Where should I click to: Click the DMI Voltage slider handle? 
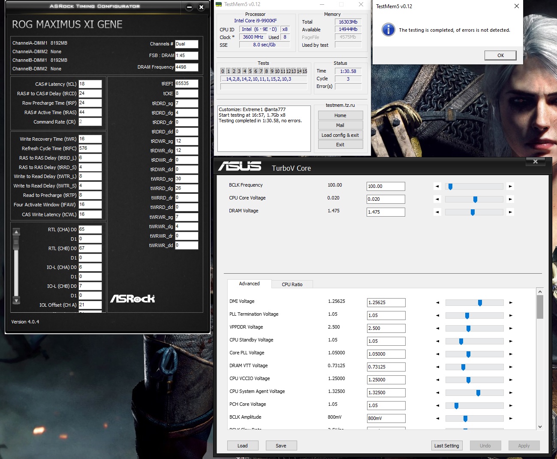[480, 303]
